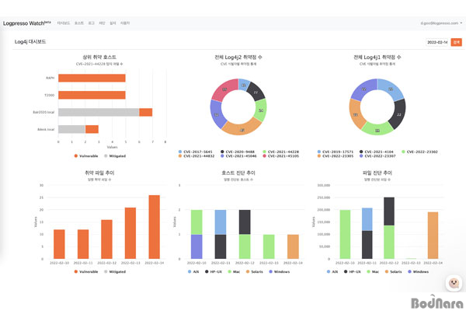Select green segment in Log4j2 donut
The width and height of the screenshot is (466, 311).
(261, 110)
